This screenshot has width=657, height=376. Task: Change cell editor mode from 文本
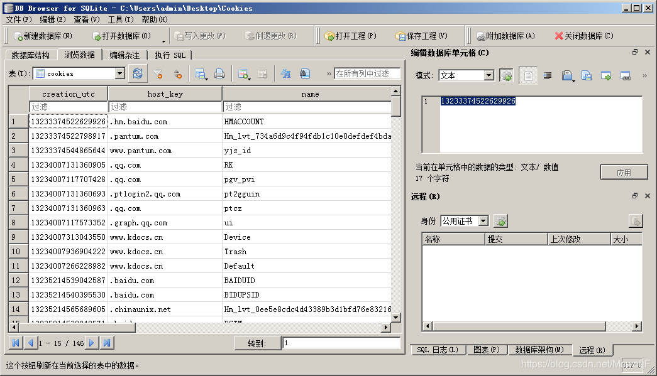pyautogui.click(x=489, y=75)
